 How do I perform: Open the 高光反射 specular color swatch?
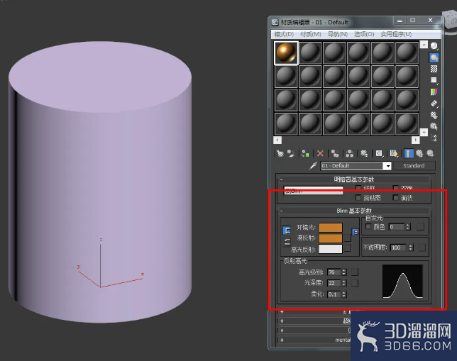point(331,249)
